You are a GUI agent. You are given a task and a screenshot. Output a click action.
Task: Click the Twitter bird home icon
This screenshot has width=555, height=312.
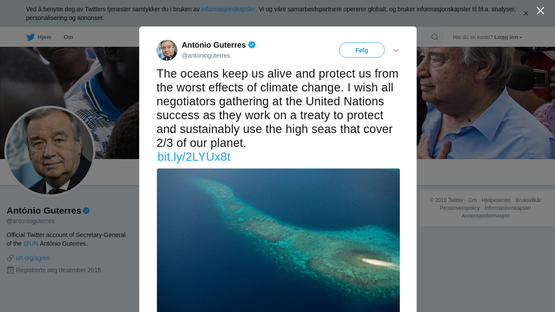click(30, 37)
